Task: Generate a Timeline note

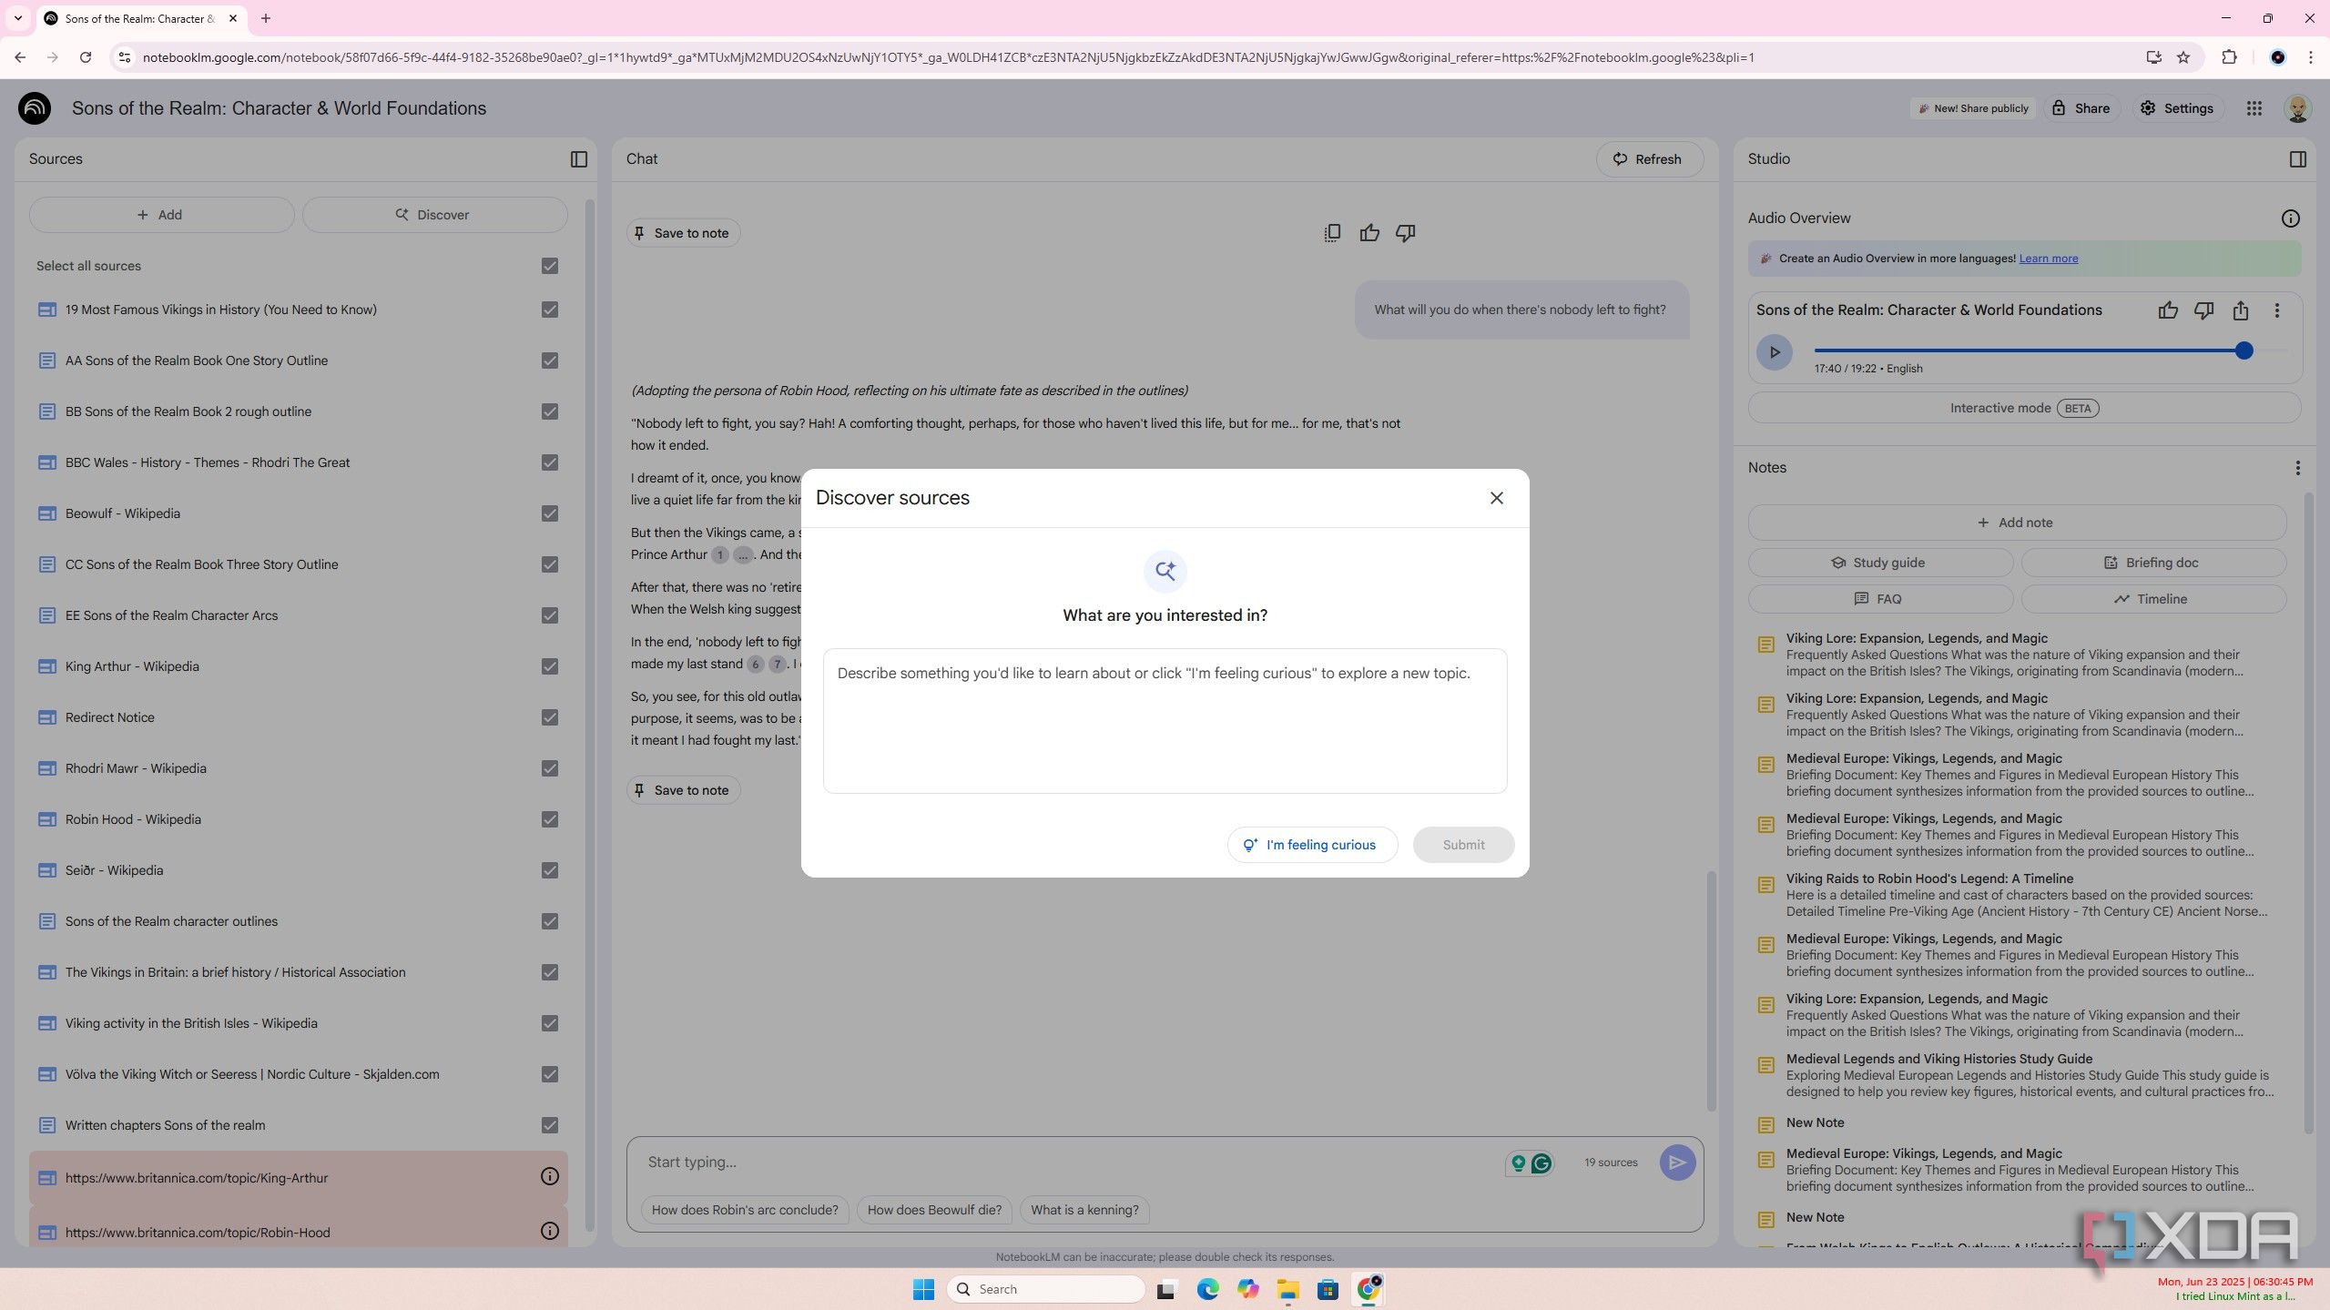Action: [2152, 599]
